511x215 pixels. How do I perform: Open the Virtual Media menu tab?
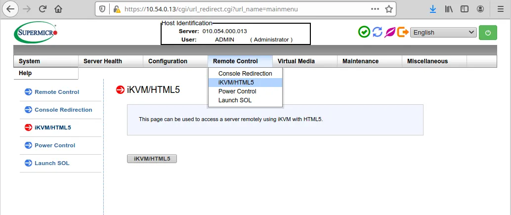click(x=296, y=61)
